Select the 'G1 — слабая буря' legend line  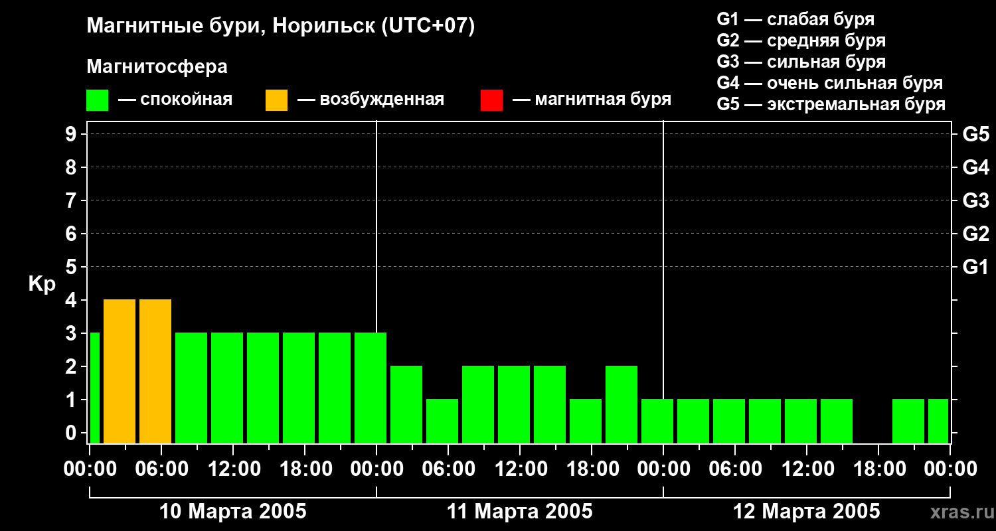[x=795, y=19]
